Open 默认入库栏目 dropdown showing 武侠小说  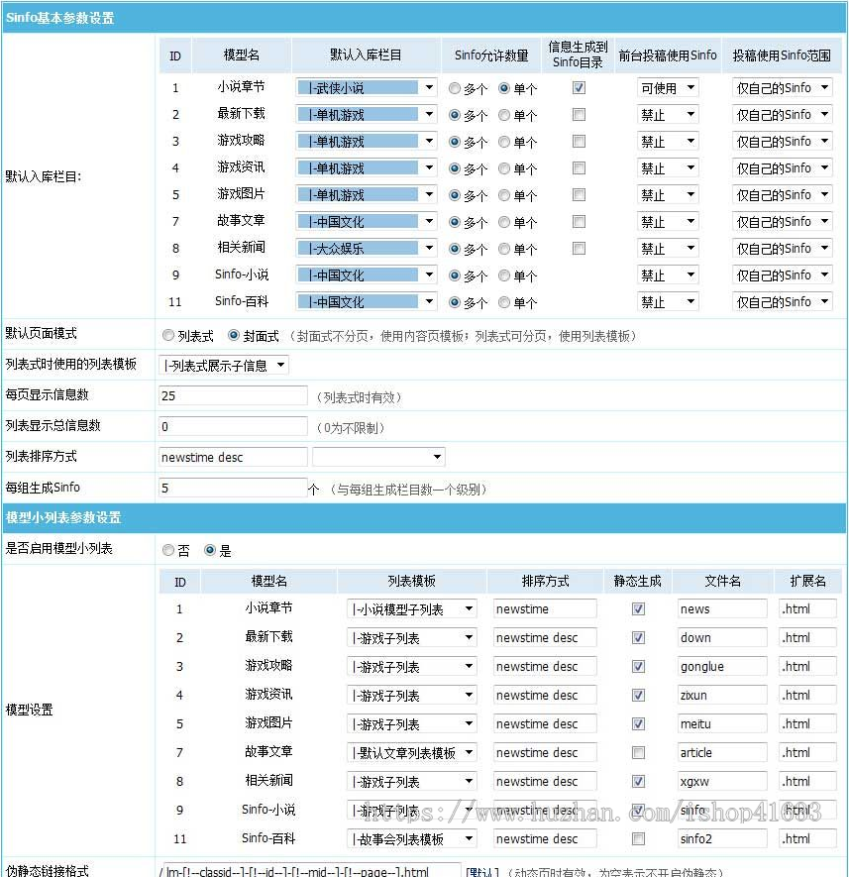click(x=367, y=88)
